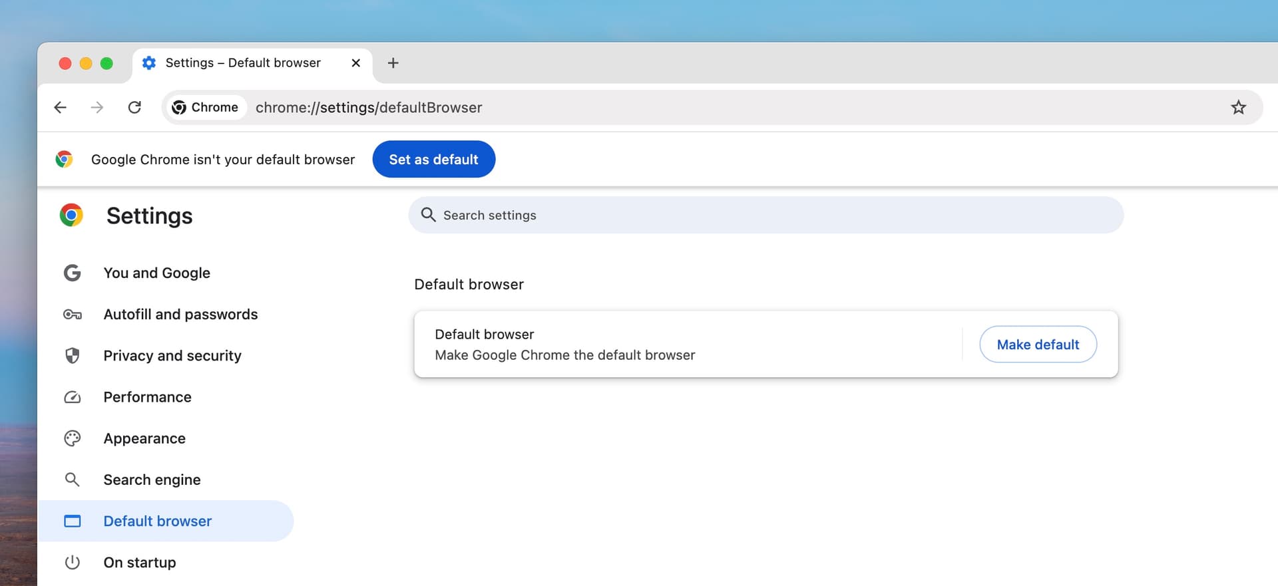Click the Default browser section heading
Image resolution: width=1278 pixels, height=586 pixels.
click(x=469, y=284)
